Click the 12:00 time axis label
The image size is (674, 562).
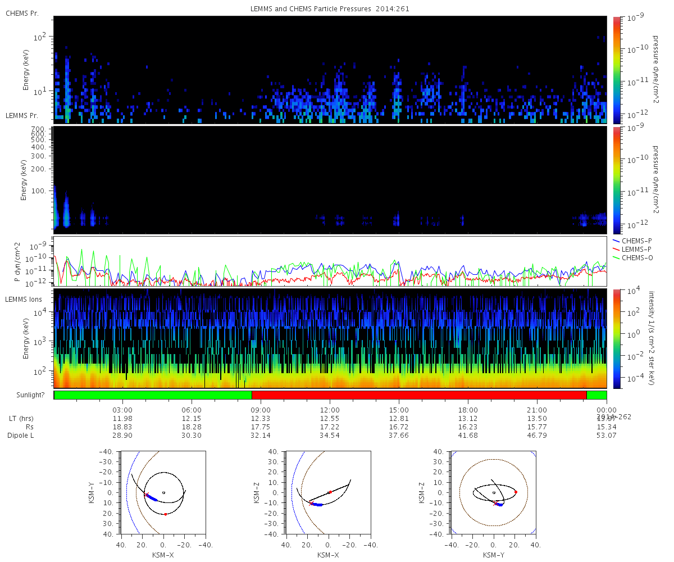pyautogui.click(x=330, y=410)
